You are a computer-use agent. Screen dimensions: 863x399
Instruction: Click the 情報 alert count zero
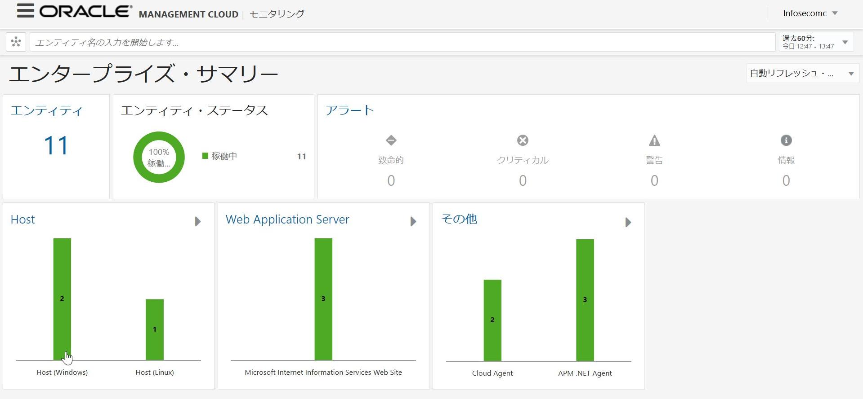coord(786,180)
